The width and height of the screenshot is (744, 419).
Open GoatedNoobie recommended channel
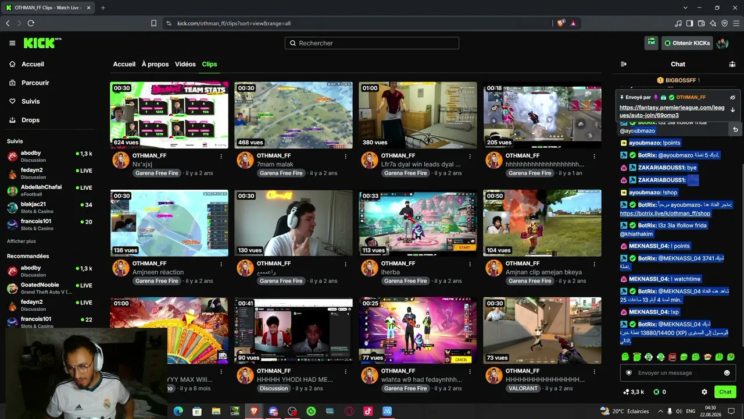click(x=49, y=288)
